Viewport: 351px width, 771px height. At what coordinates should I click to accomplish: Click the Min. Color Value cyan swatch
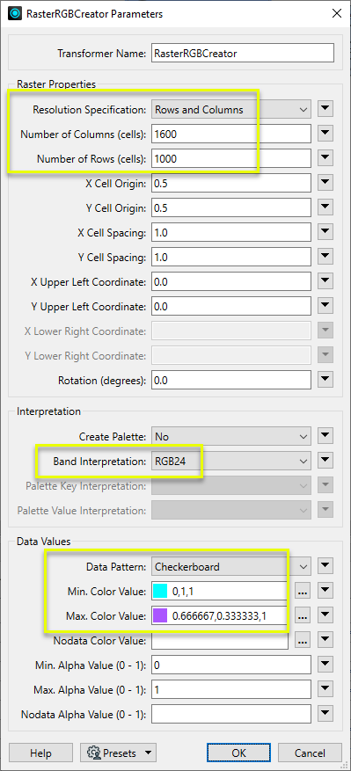tap(161, 591)
